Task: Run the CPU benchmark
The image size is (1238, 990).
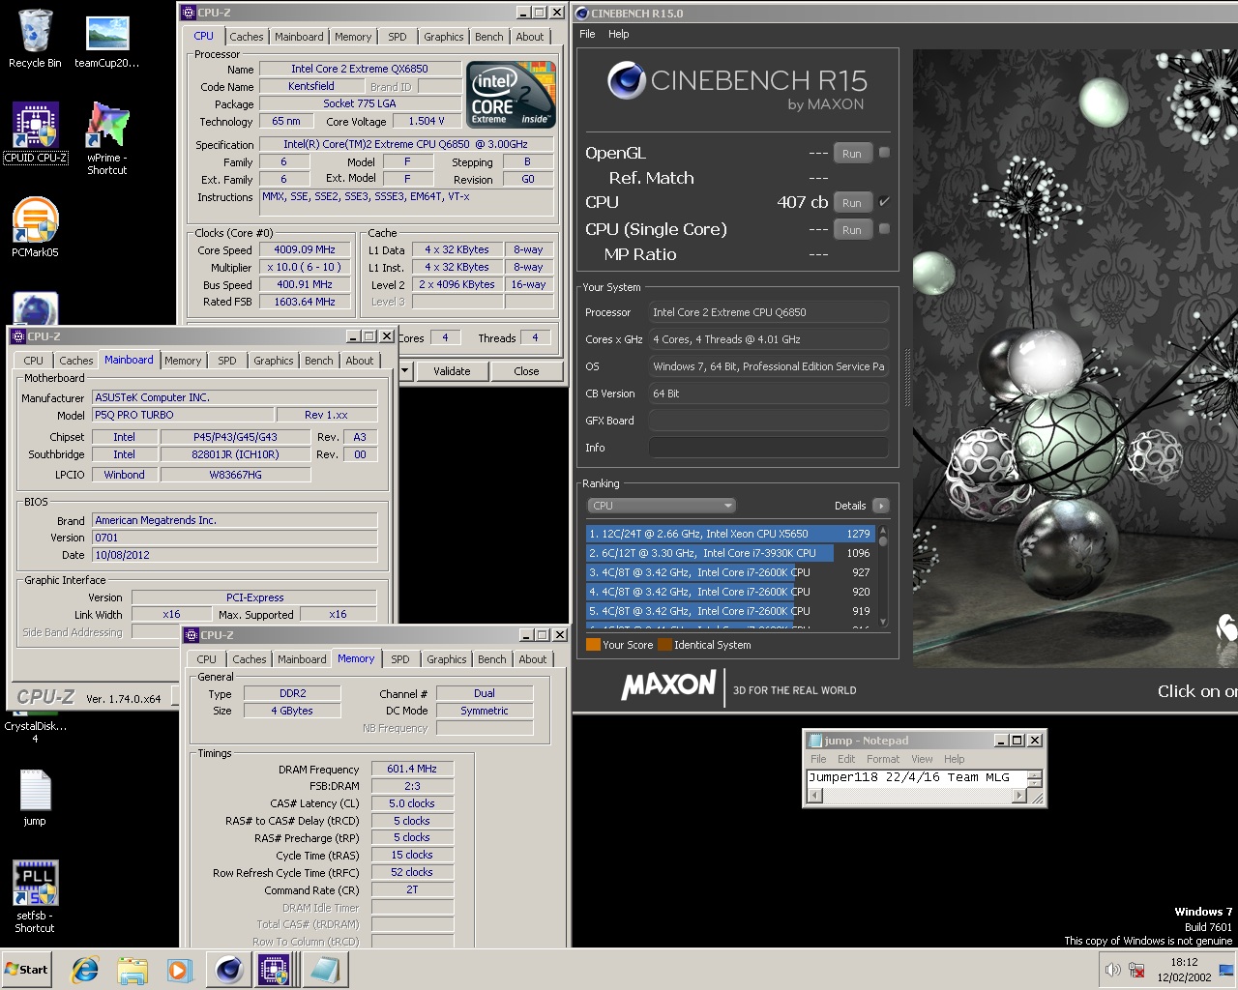Action: (x=851, y=202)
